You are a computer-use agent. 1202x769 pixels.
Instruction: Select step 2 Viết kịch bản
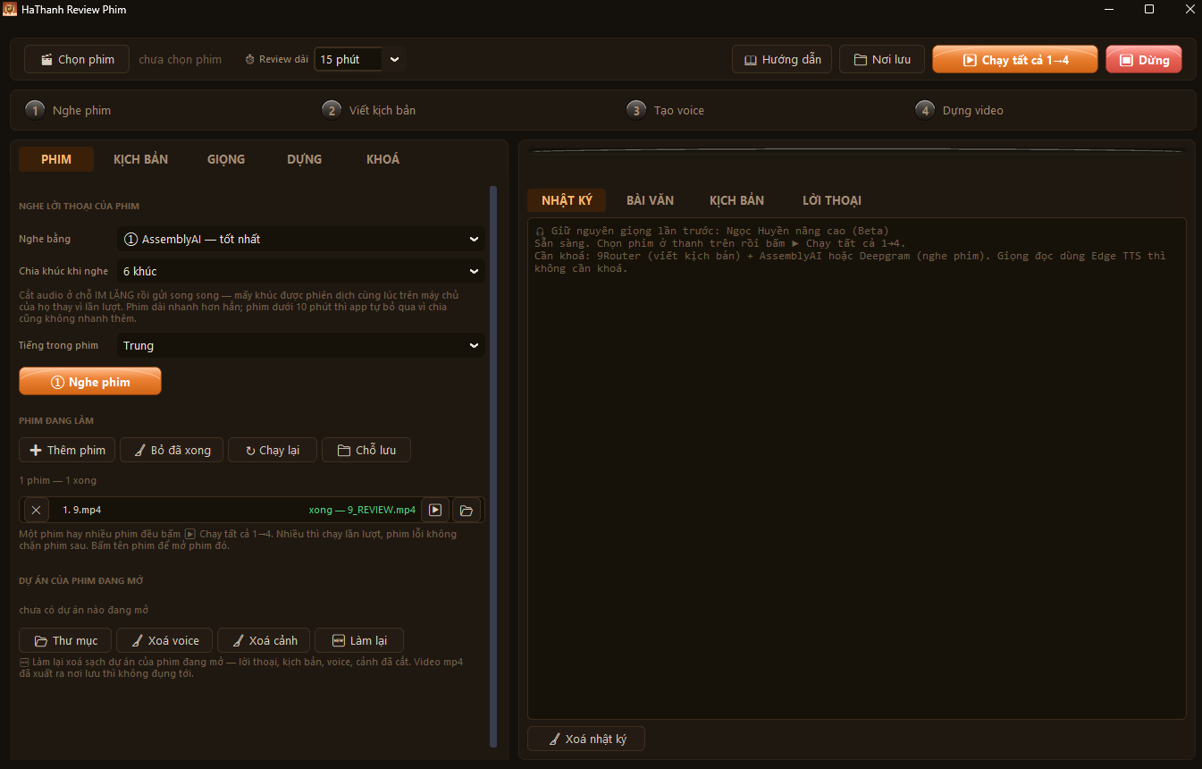click(370, 110)
